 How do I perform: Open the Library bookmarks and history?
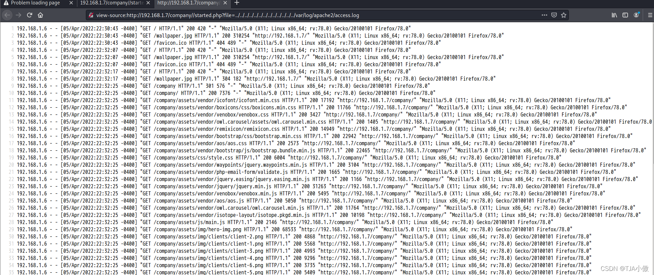pyautogui.click(x=614, y=15)
